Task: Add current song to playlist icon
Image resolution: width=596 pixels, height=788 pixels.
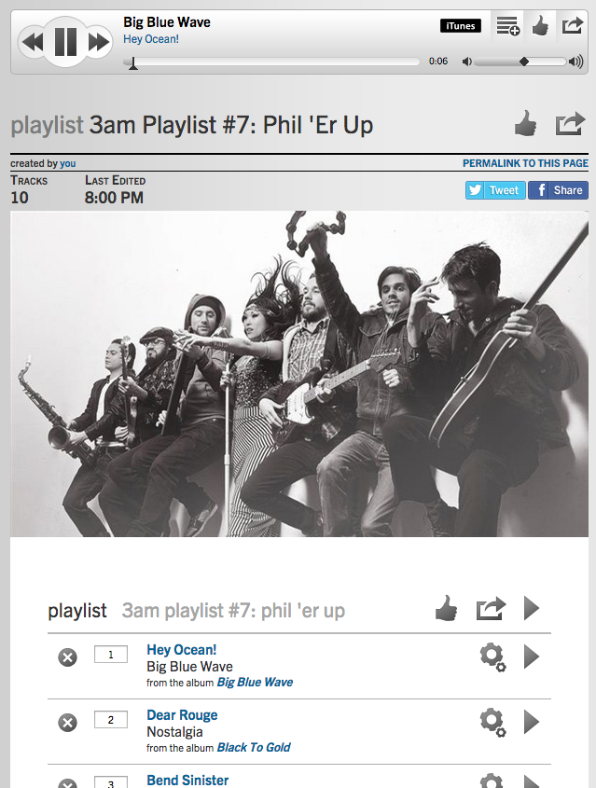Action: [507, 25]
